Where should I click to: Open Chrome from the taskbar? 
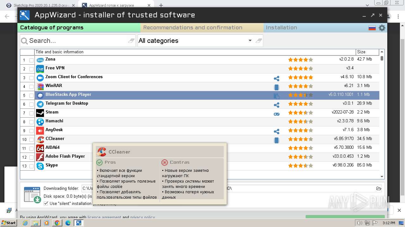pos(57,223)
